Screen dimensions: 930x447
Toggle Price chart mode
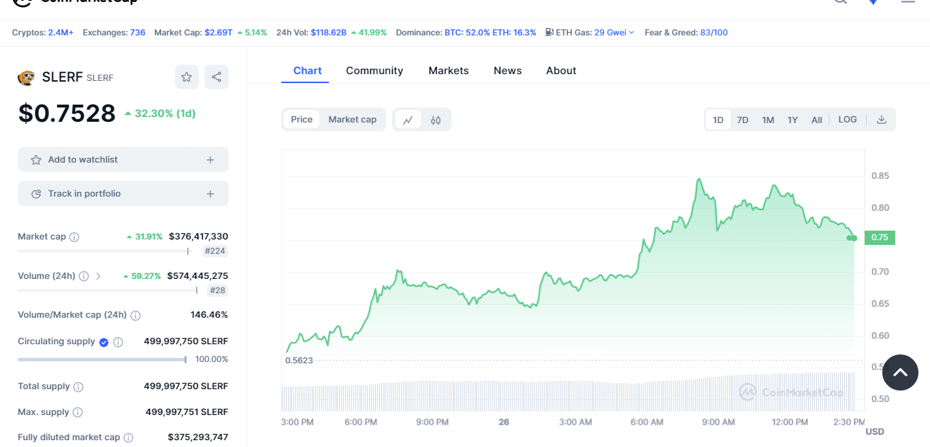pos(302,120)
